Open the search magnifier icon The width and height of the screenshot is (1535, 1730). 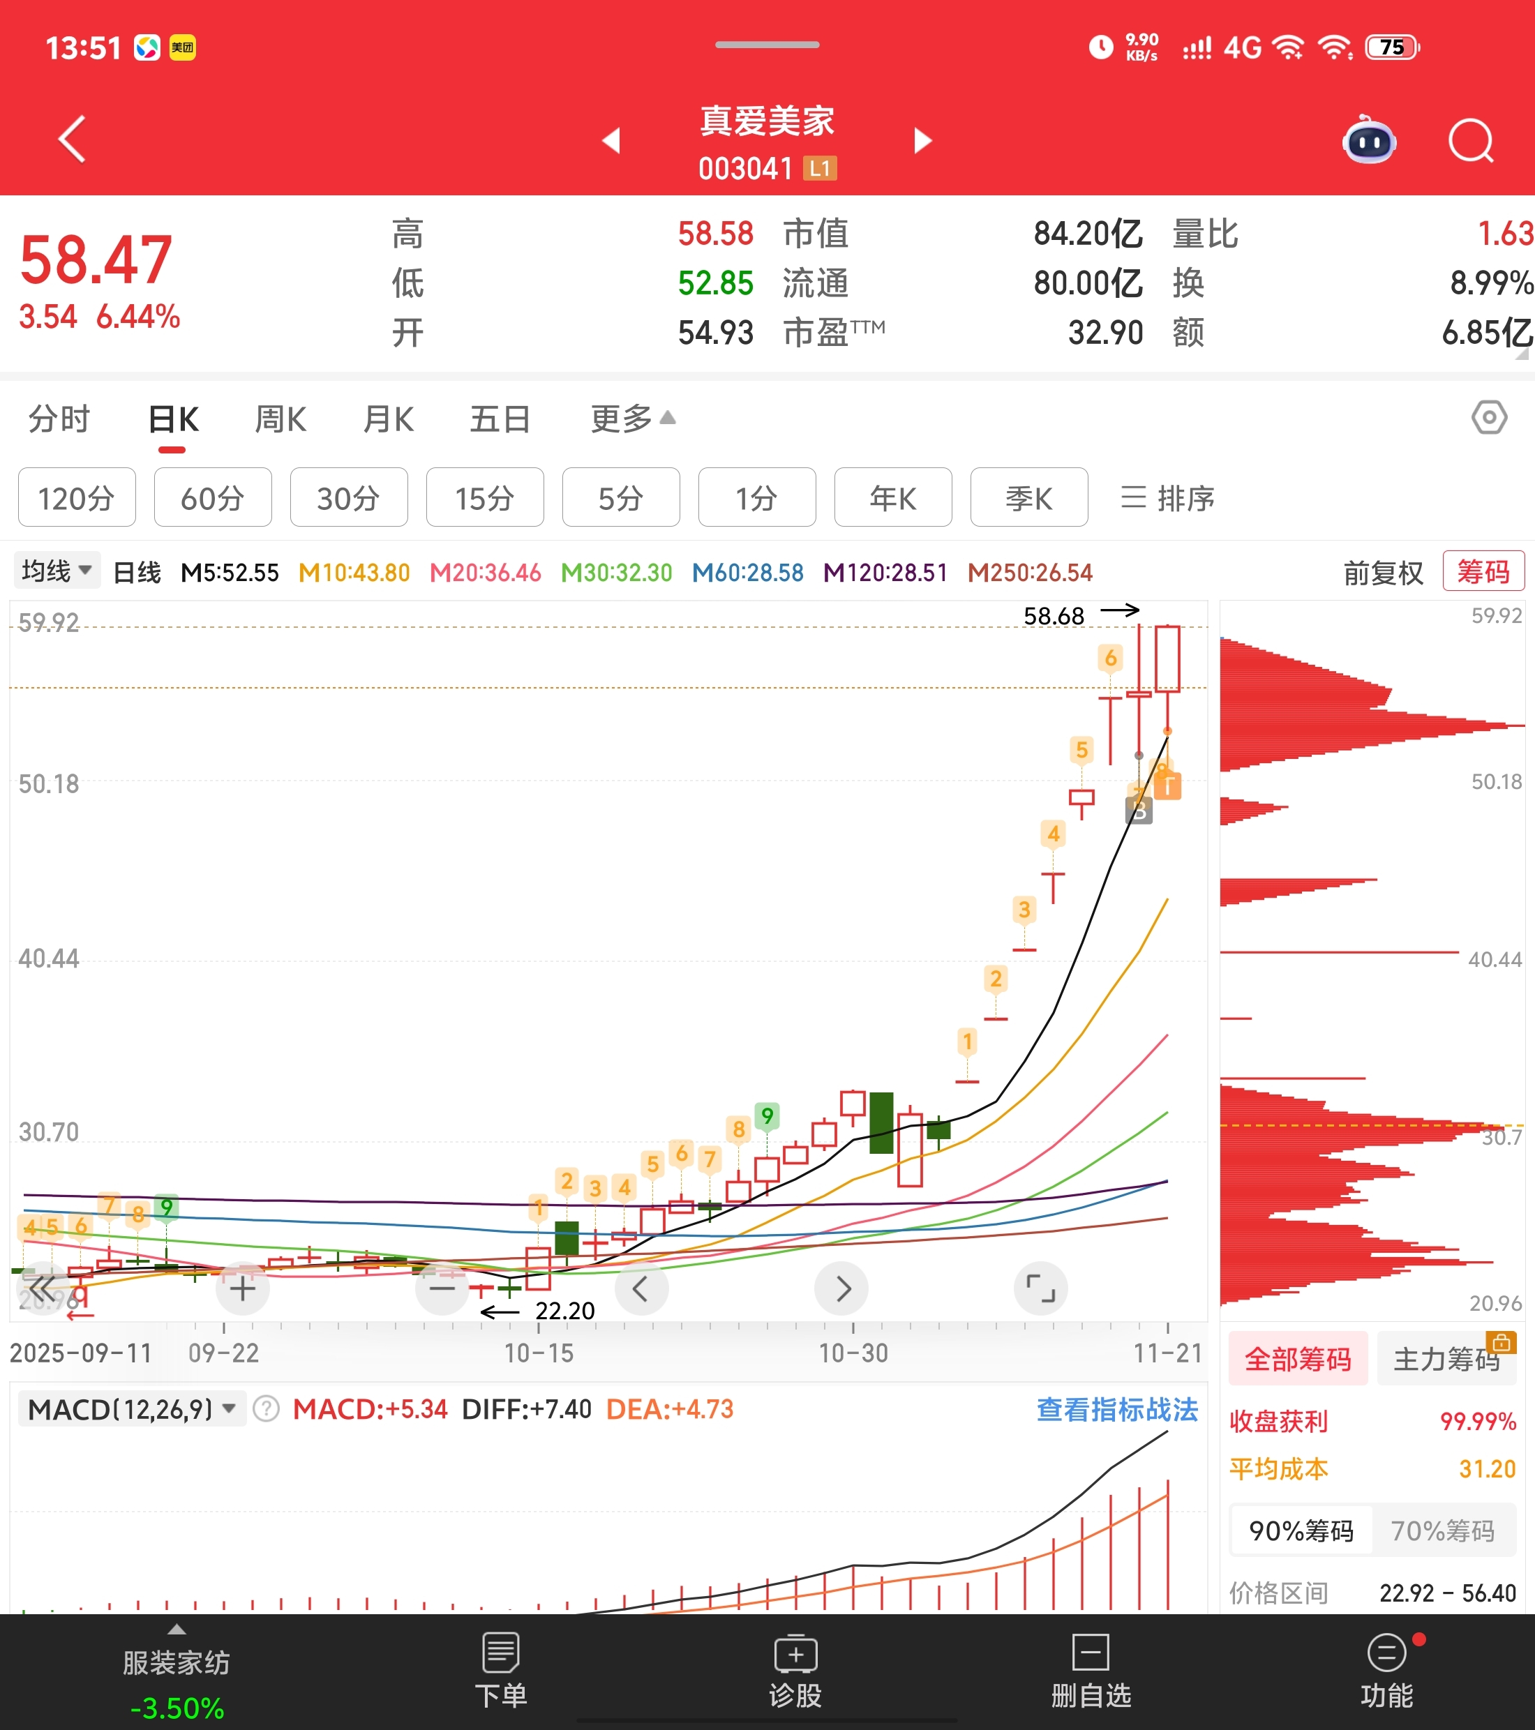[x=1470, y=140]
